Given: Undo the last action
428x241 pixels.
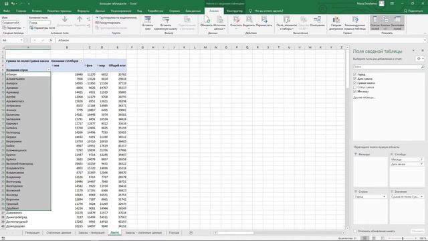Looking at the screenshot, I should pyautogui.click(x=13, y=3).
